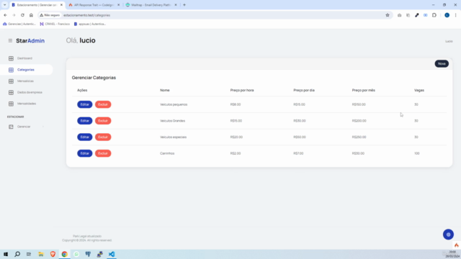Image resolution: width=461 pixels, height=259 pixels.
Task: Delete the Veículos Grandes category
Action: click(x=103, y=121)
